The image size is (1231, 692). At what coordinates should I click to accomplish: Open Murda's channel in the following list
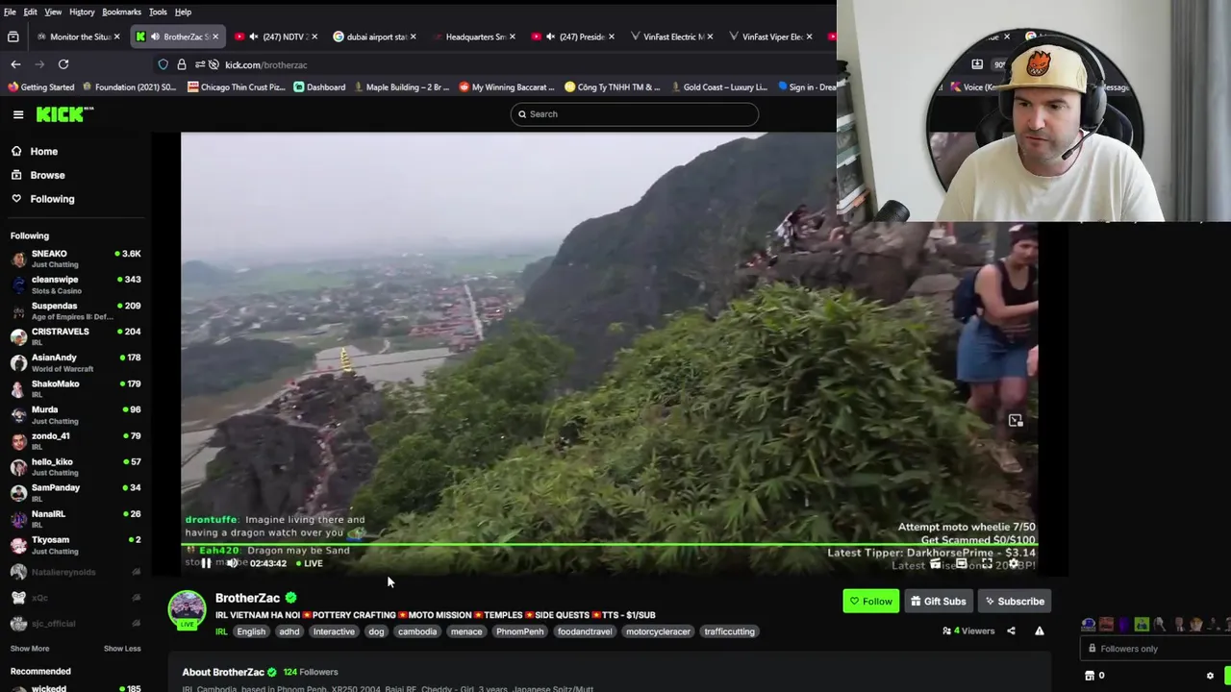75,414
